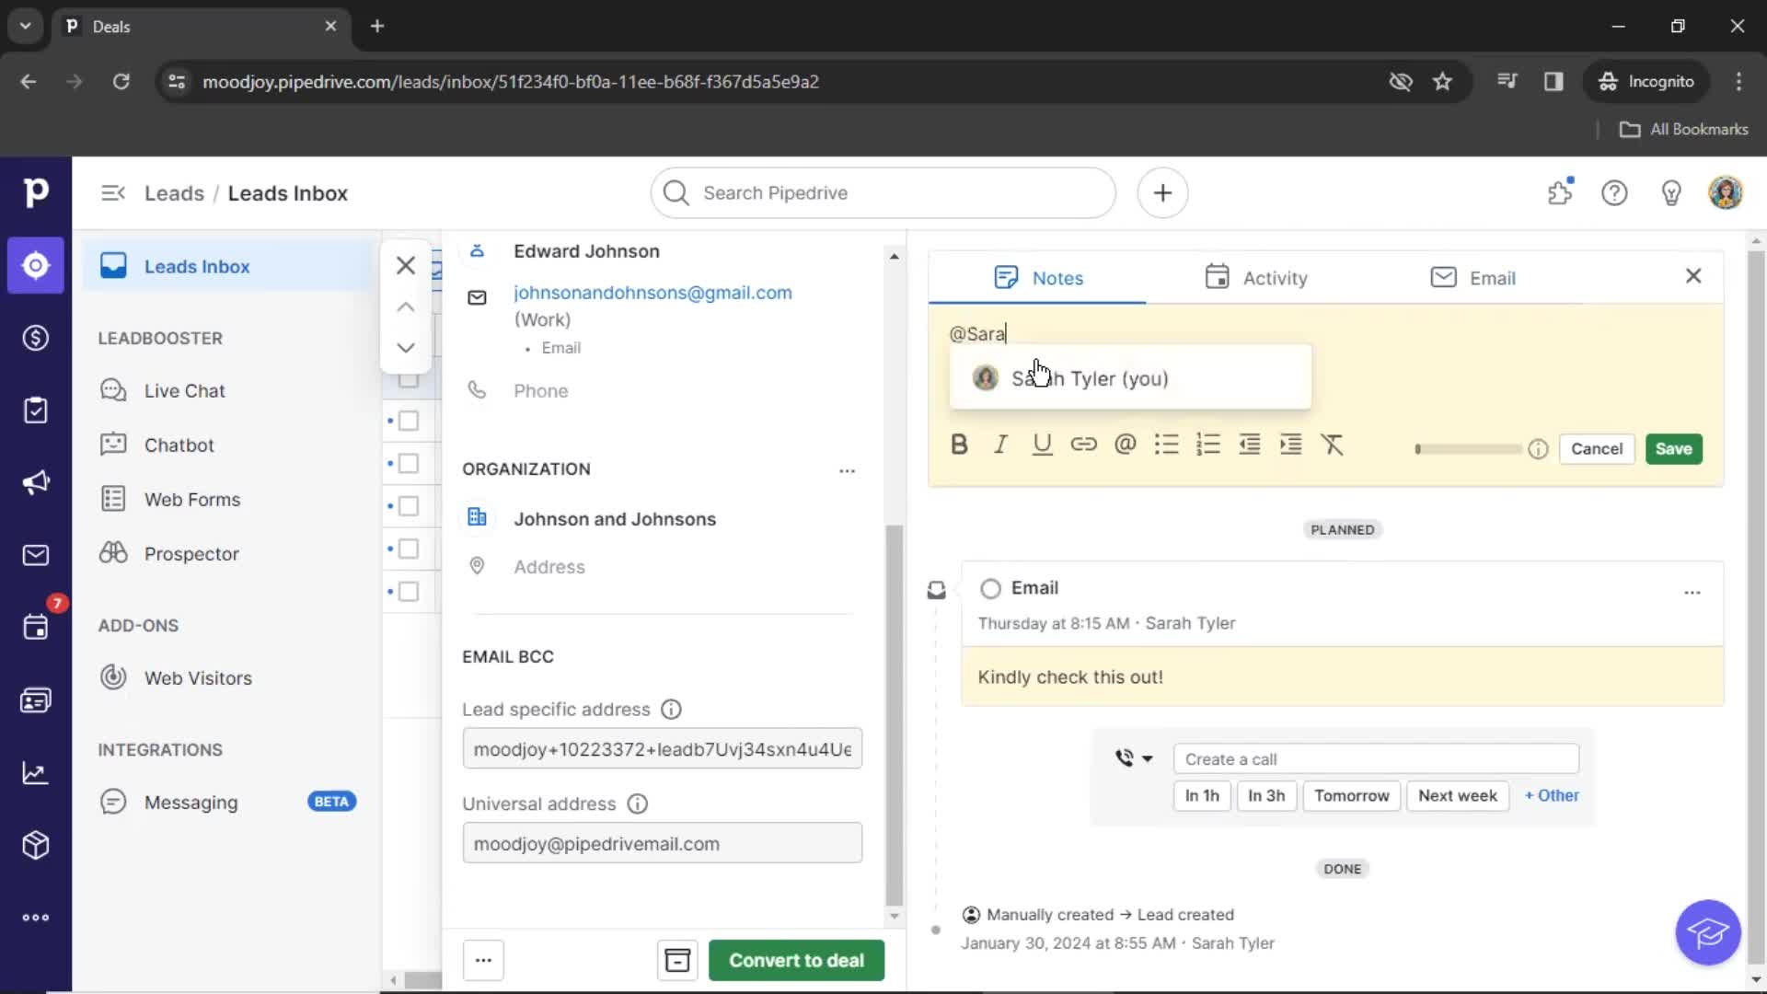
Task: Click the Numbered list icon
Action: [x=1207, y=445]
